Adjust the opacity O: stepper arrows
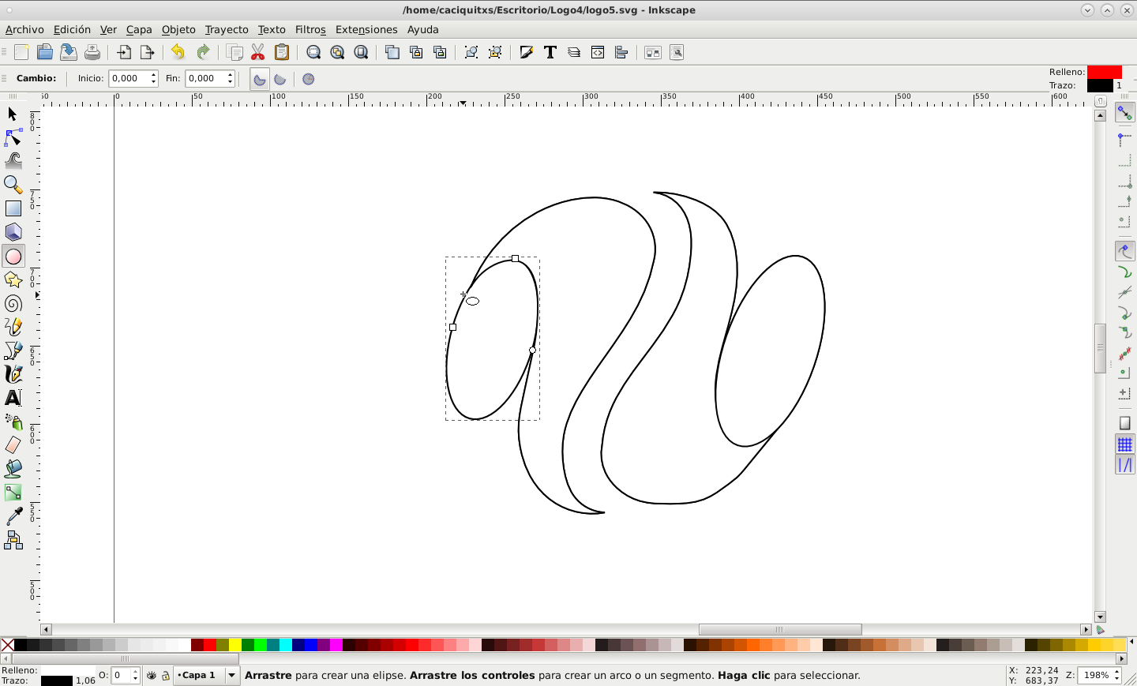The width and height of the screenshot is (1137, 686). coord(135,676)
